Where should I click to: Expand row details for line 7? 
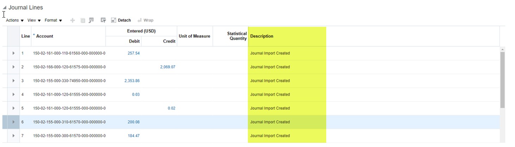(x=13, y=136)
